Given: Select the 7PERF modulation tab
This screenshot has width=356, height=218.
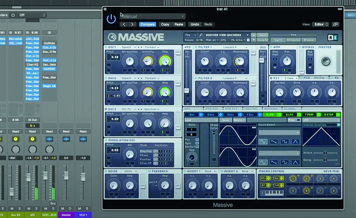Looking at the screenshot, I should (309, 115).
